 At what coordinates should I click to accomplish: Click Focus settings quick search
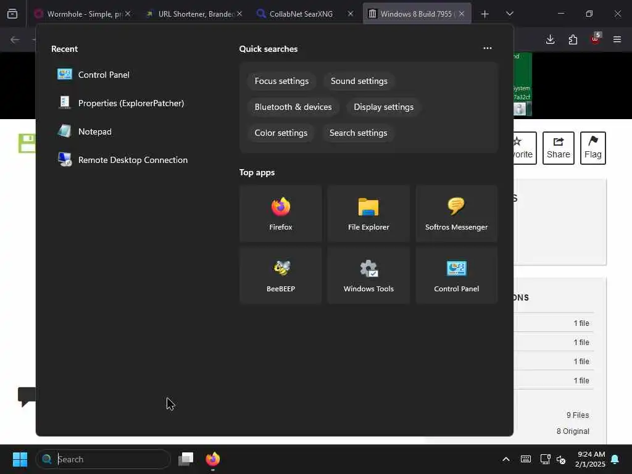[x=281, y=81]
